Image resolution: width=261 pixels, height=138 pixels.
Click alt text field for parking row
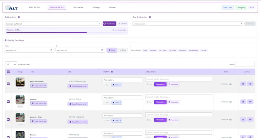(178, 97)
